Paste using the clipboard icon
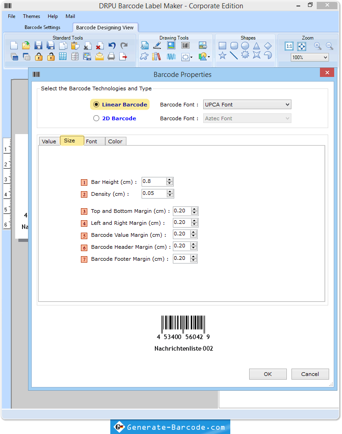 point(75,46)
